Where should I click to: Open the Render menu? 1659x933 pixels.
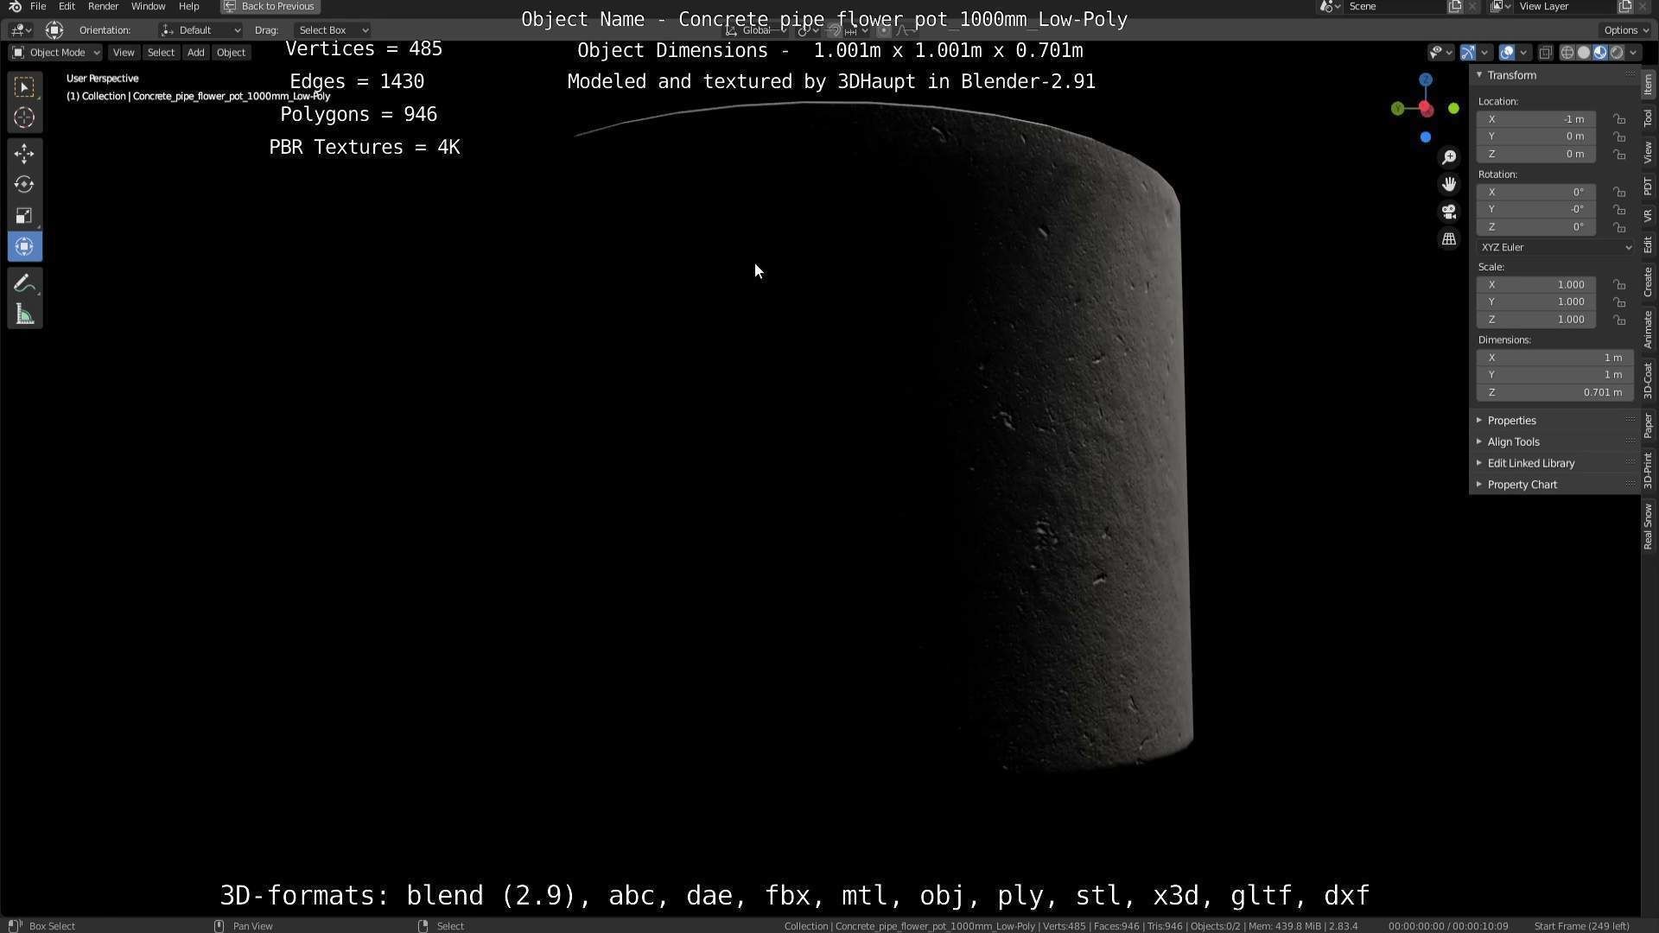(x=103, y=6)
